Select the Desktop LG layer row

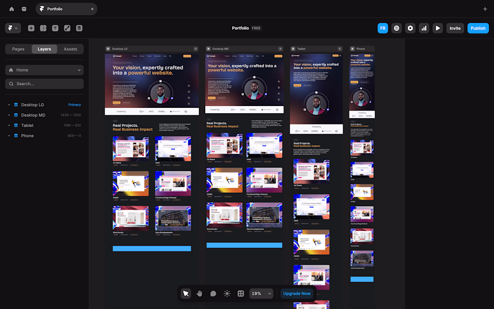click(x=44, y=105)
